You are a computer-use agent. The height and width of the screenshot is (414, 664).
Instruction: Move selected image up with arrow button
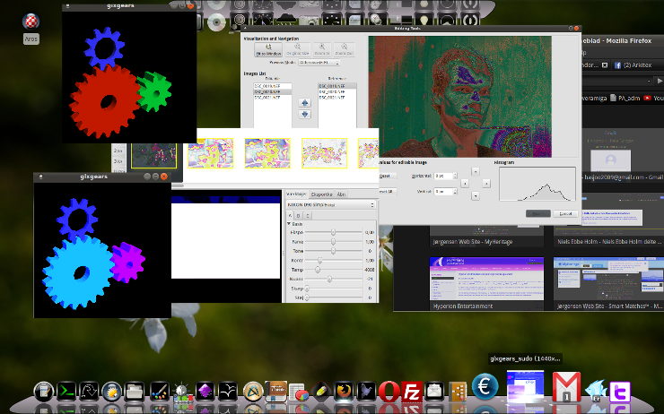click(303, 103)
